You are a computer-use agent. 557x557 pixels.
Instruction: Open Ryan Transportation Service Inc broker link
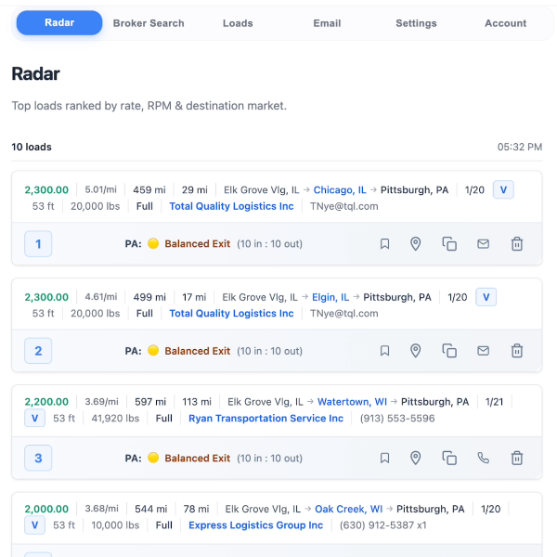[x=266, y=419]
